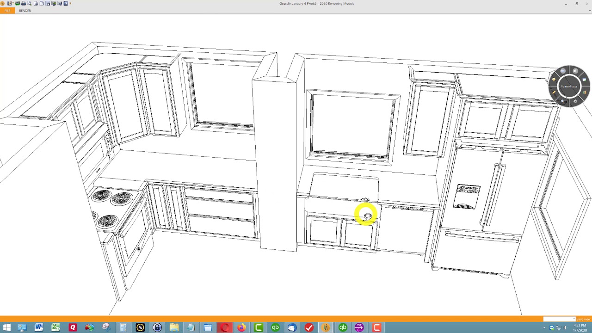
Task: Click the red checkmark app in taskbar
Action: coord(309,327)
